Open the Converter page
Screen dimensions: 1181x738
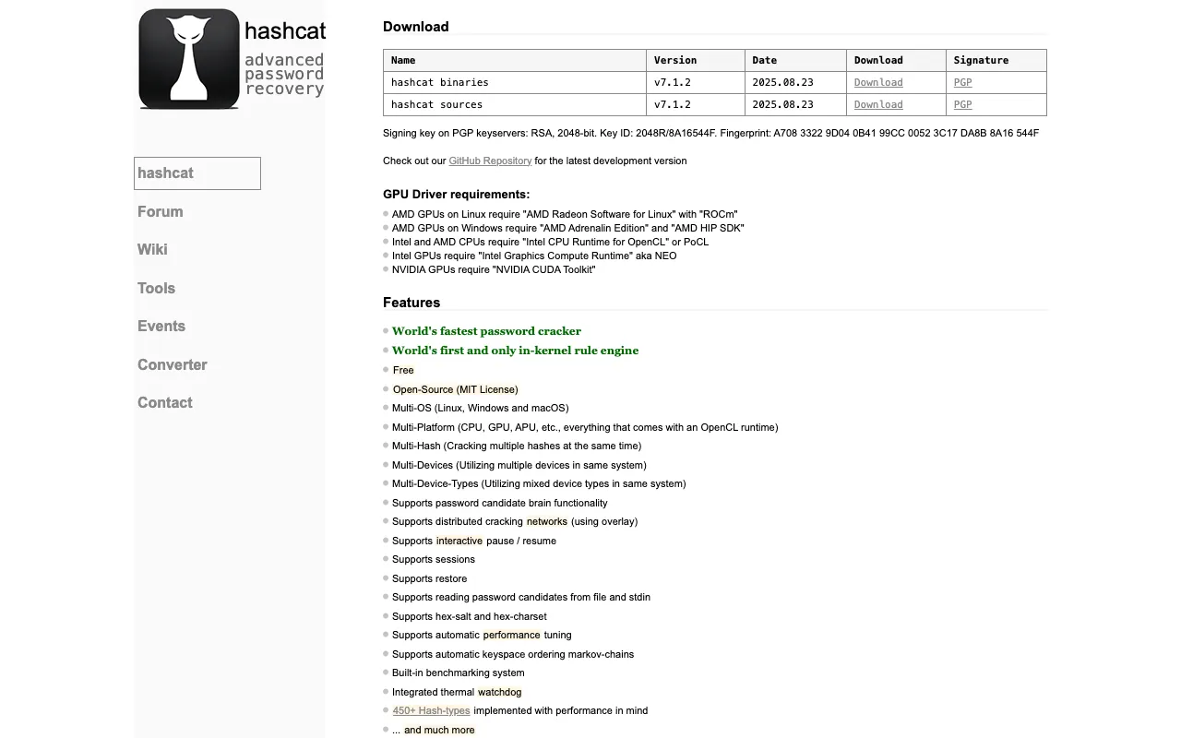coord(172,364)
